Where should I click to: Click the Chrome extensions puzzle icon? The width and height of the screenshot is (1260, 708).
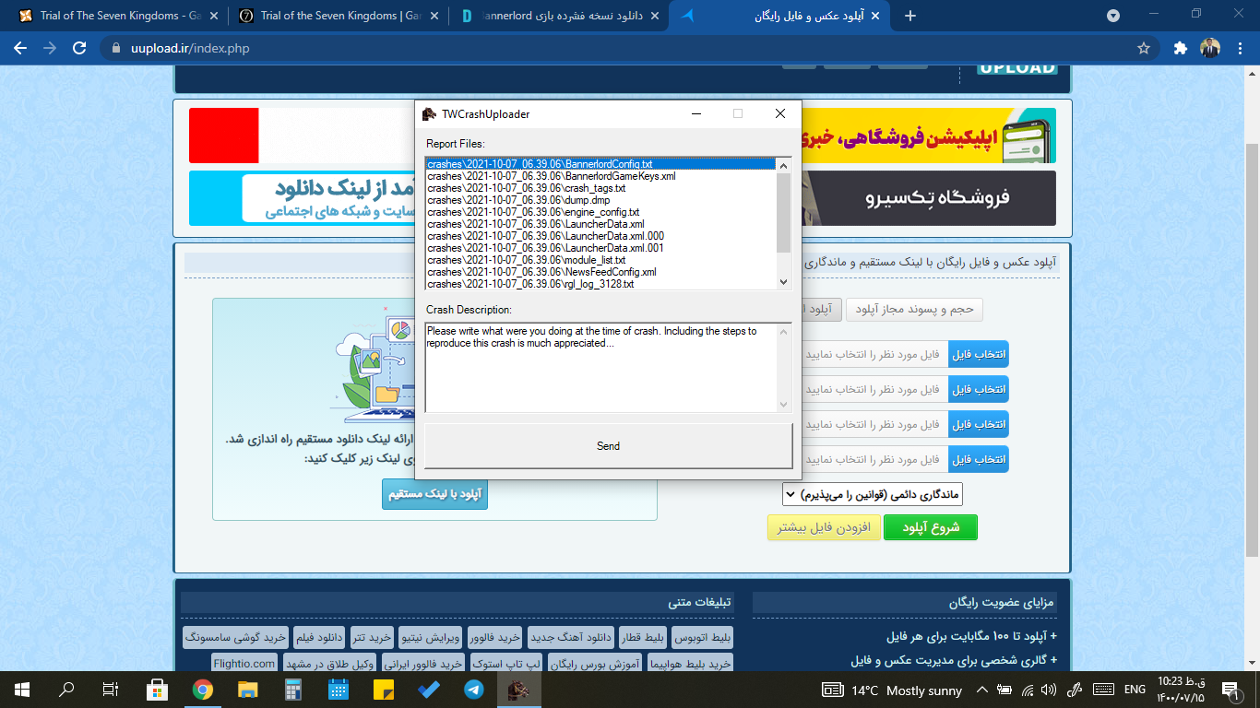click(1180, 48)
